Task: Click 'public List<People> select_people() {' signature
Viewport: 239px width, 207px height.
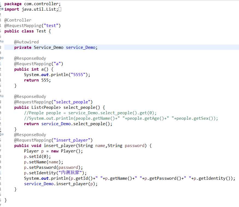Action: click(60, 107)
